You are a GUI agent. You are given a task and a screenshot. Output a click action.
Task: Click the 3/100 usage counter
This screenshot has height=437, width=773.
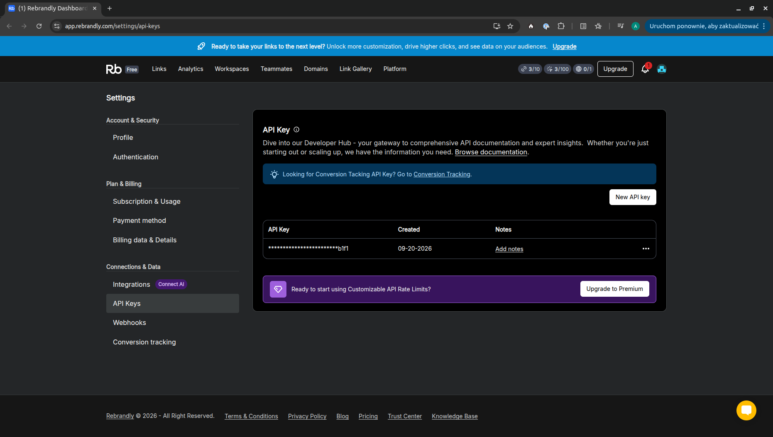558,69
